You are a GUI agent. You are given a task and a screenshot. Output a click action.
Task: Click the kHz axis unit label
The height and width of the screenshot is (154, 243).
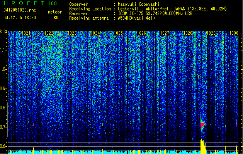pos(3,31)
